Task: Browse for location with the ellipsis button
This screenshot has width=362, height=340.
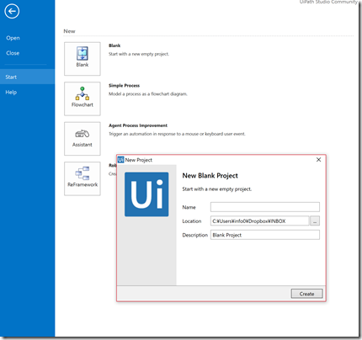Action: click(x=315, y=220)
